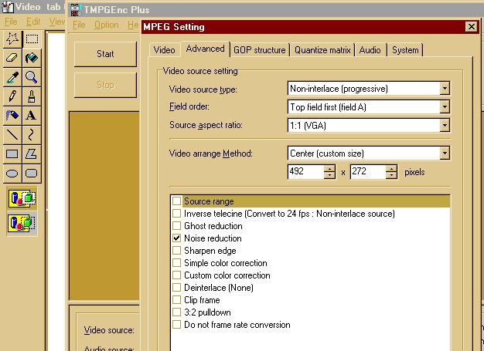Viewport: 484px width, 351px height.
Task: Open the File menu in TMPGEnc Plus
Action: coord(79,25)
